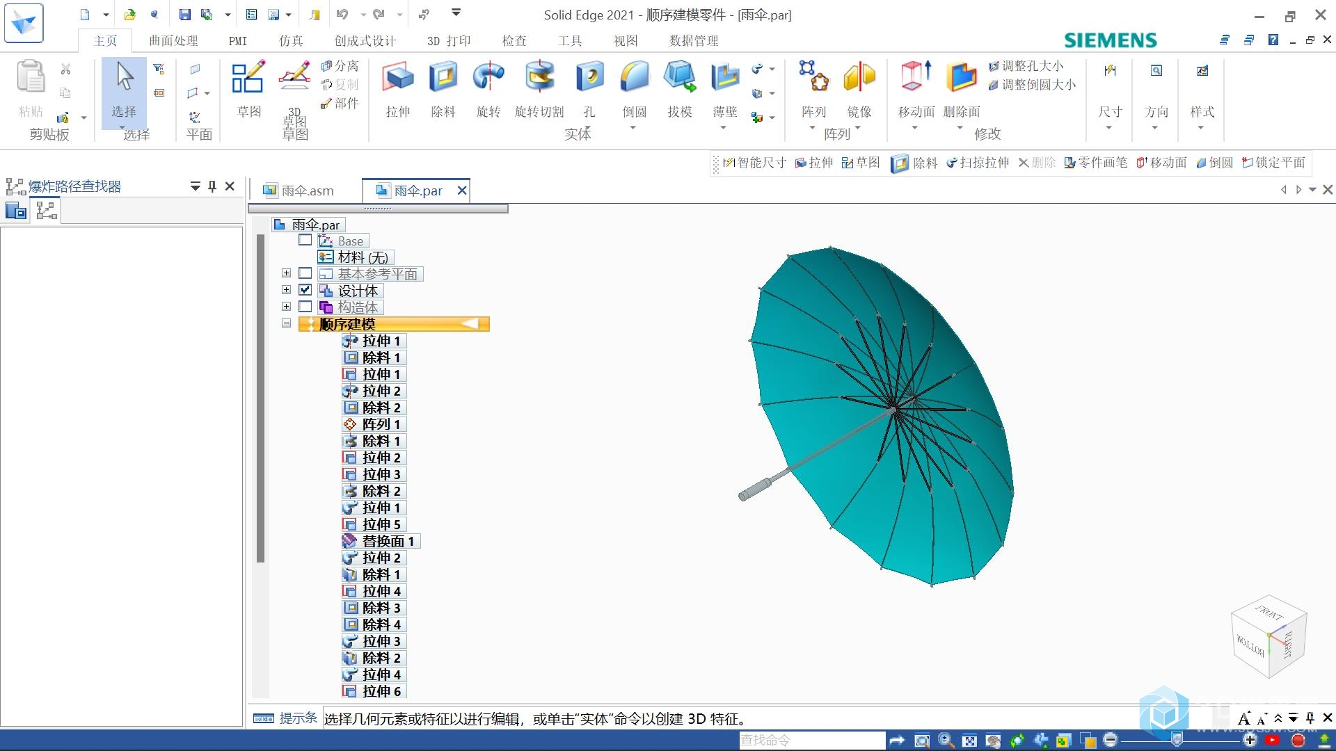
Task: Click the zoom in plus button on slider
Action: [1250, 740]
